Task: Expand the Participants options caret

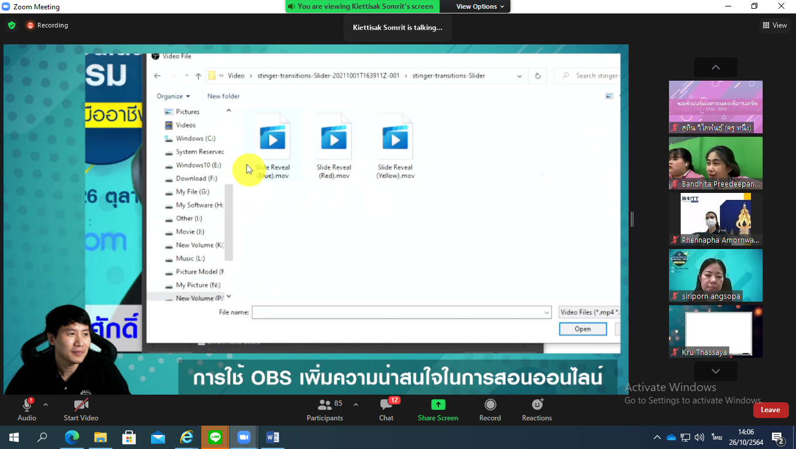Action: click(356, 404)
